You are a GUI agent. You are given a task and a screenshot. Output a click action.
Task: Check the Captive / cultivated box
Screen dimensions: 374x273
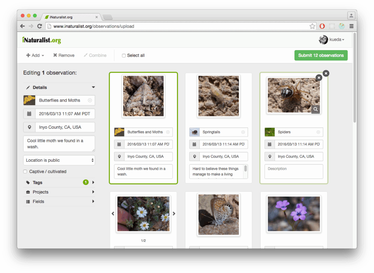[x=25, y=171]
